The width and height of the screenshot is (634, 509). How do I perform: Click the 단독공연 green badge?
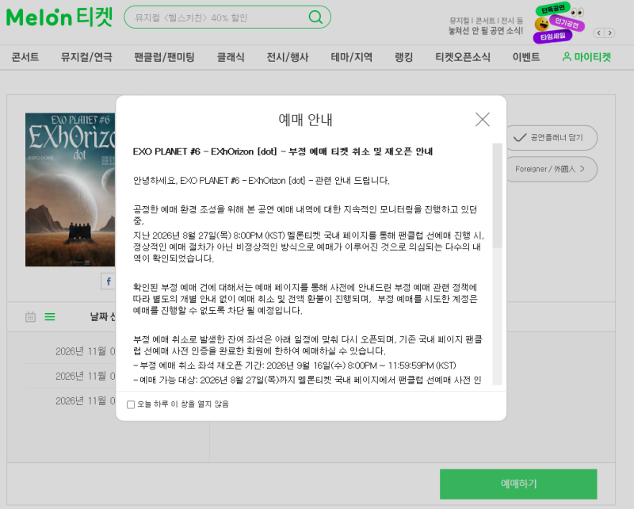(552, 8)
